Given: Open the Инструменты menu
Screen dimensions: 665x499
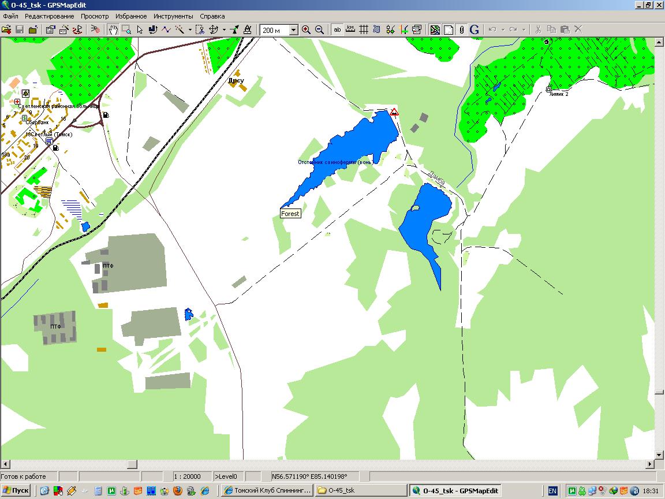Looking at the screenshot, I should click(x=173, y=16).
